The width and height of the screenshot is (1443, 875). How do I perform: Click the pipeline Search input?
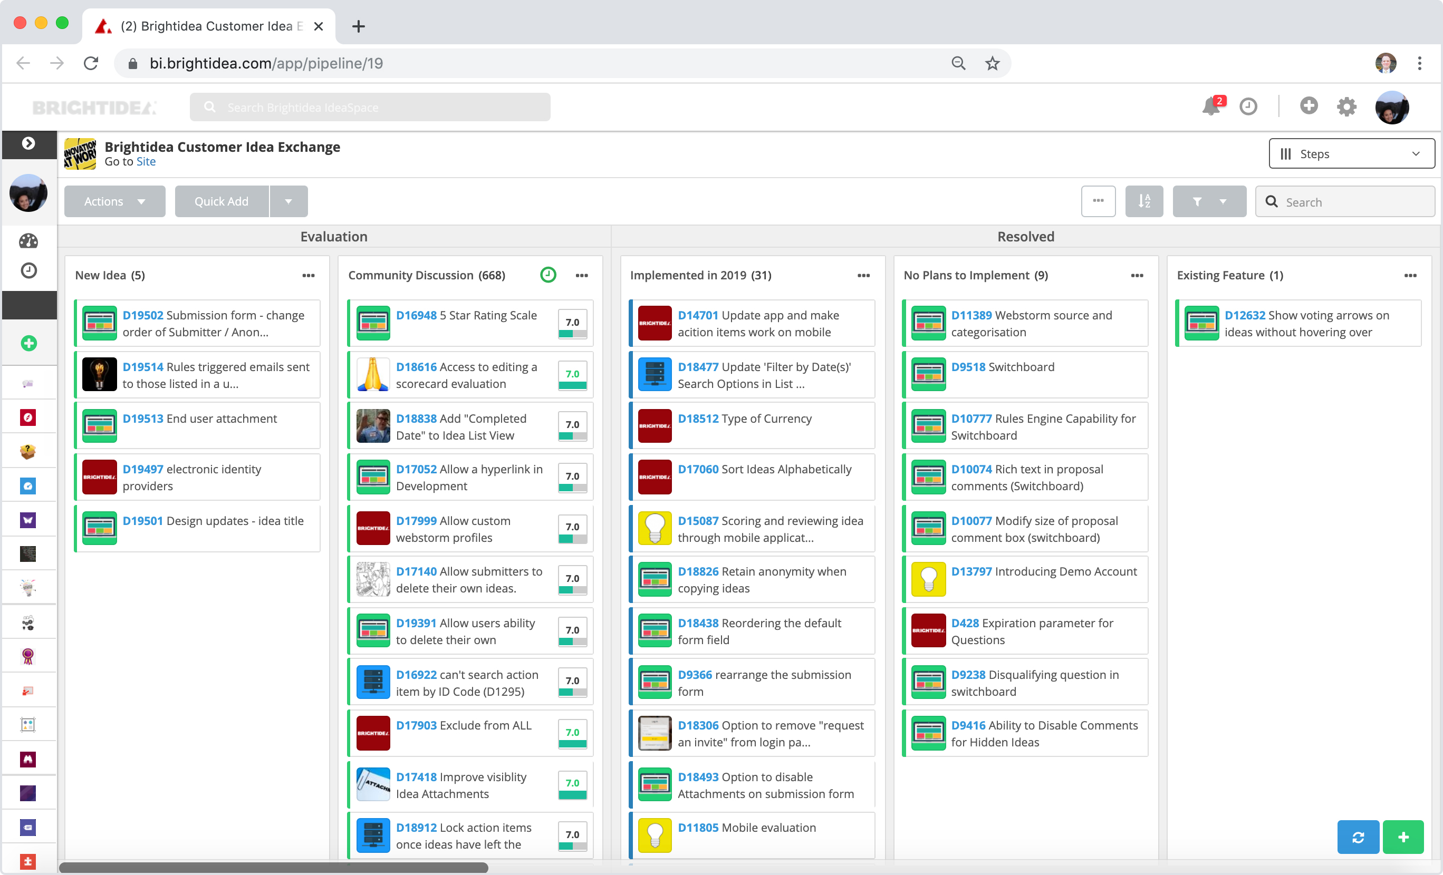(x=1344, y=202)
